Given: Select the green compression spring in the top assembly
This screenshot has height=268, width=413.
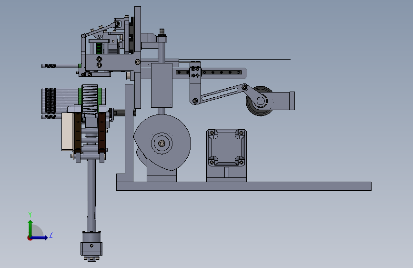Looking at the screenshot, I should pos(99,48).
